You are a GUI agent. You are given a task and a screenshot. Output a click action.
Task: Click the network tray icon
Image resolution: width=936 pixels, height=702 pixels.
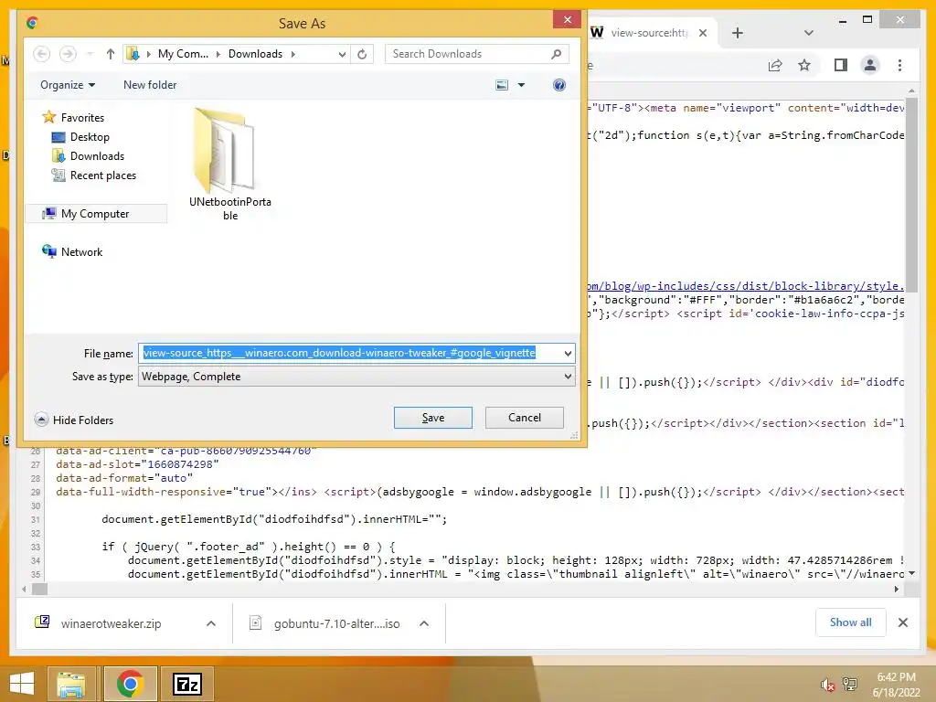coord(849,685)
